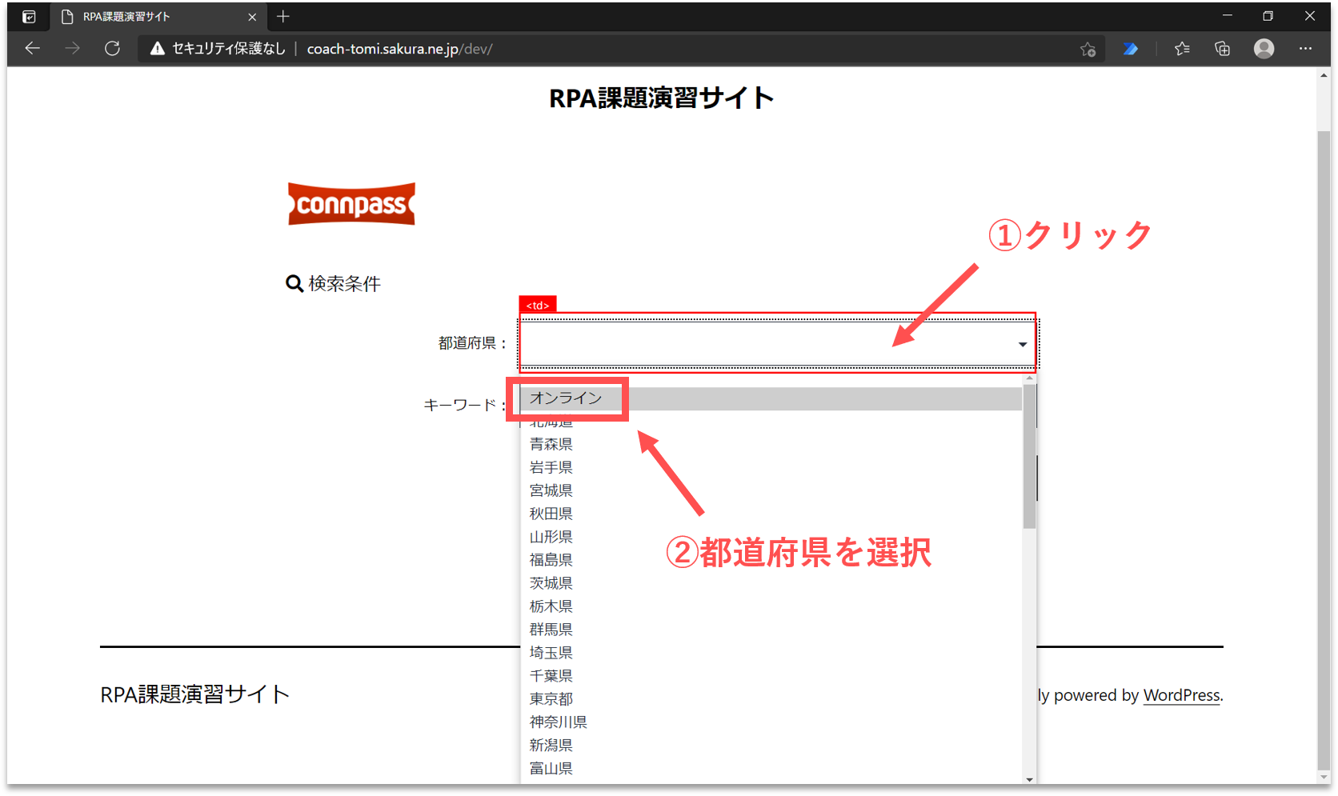Open the Power Automate extension icon
This screenshot has width=1338, height=796.
pyautogui.click(x=1130, y=49)
